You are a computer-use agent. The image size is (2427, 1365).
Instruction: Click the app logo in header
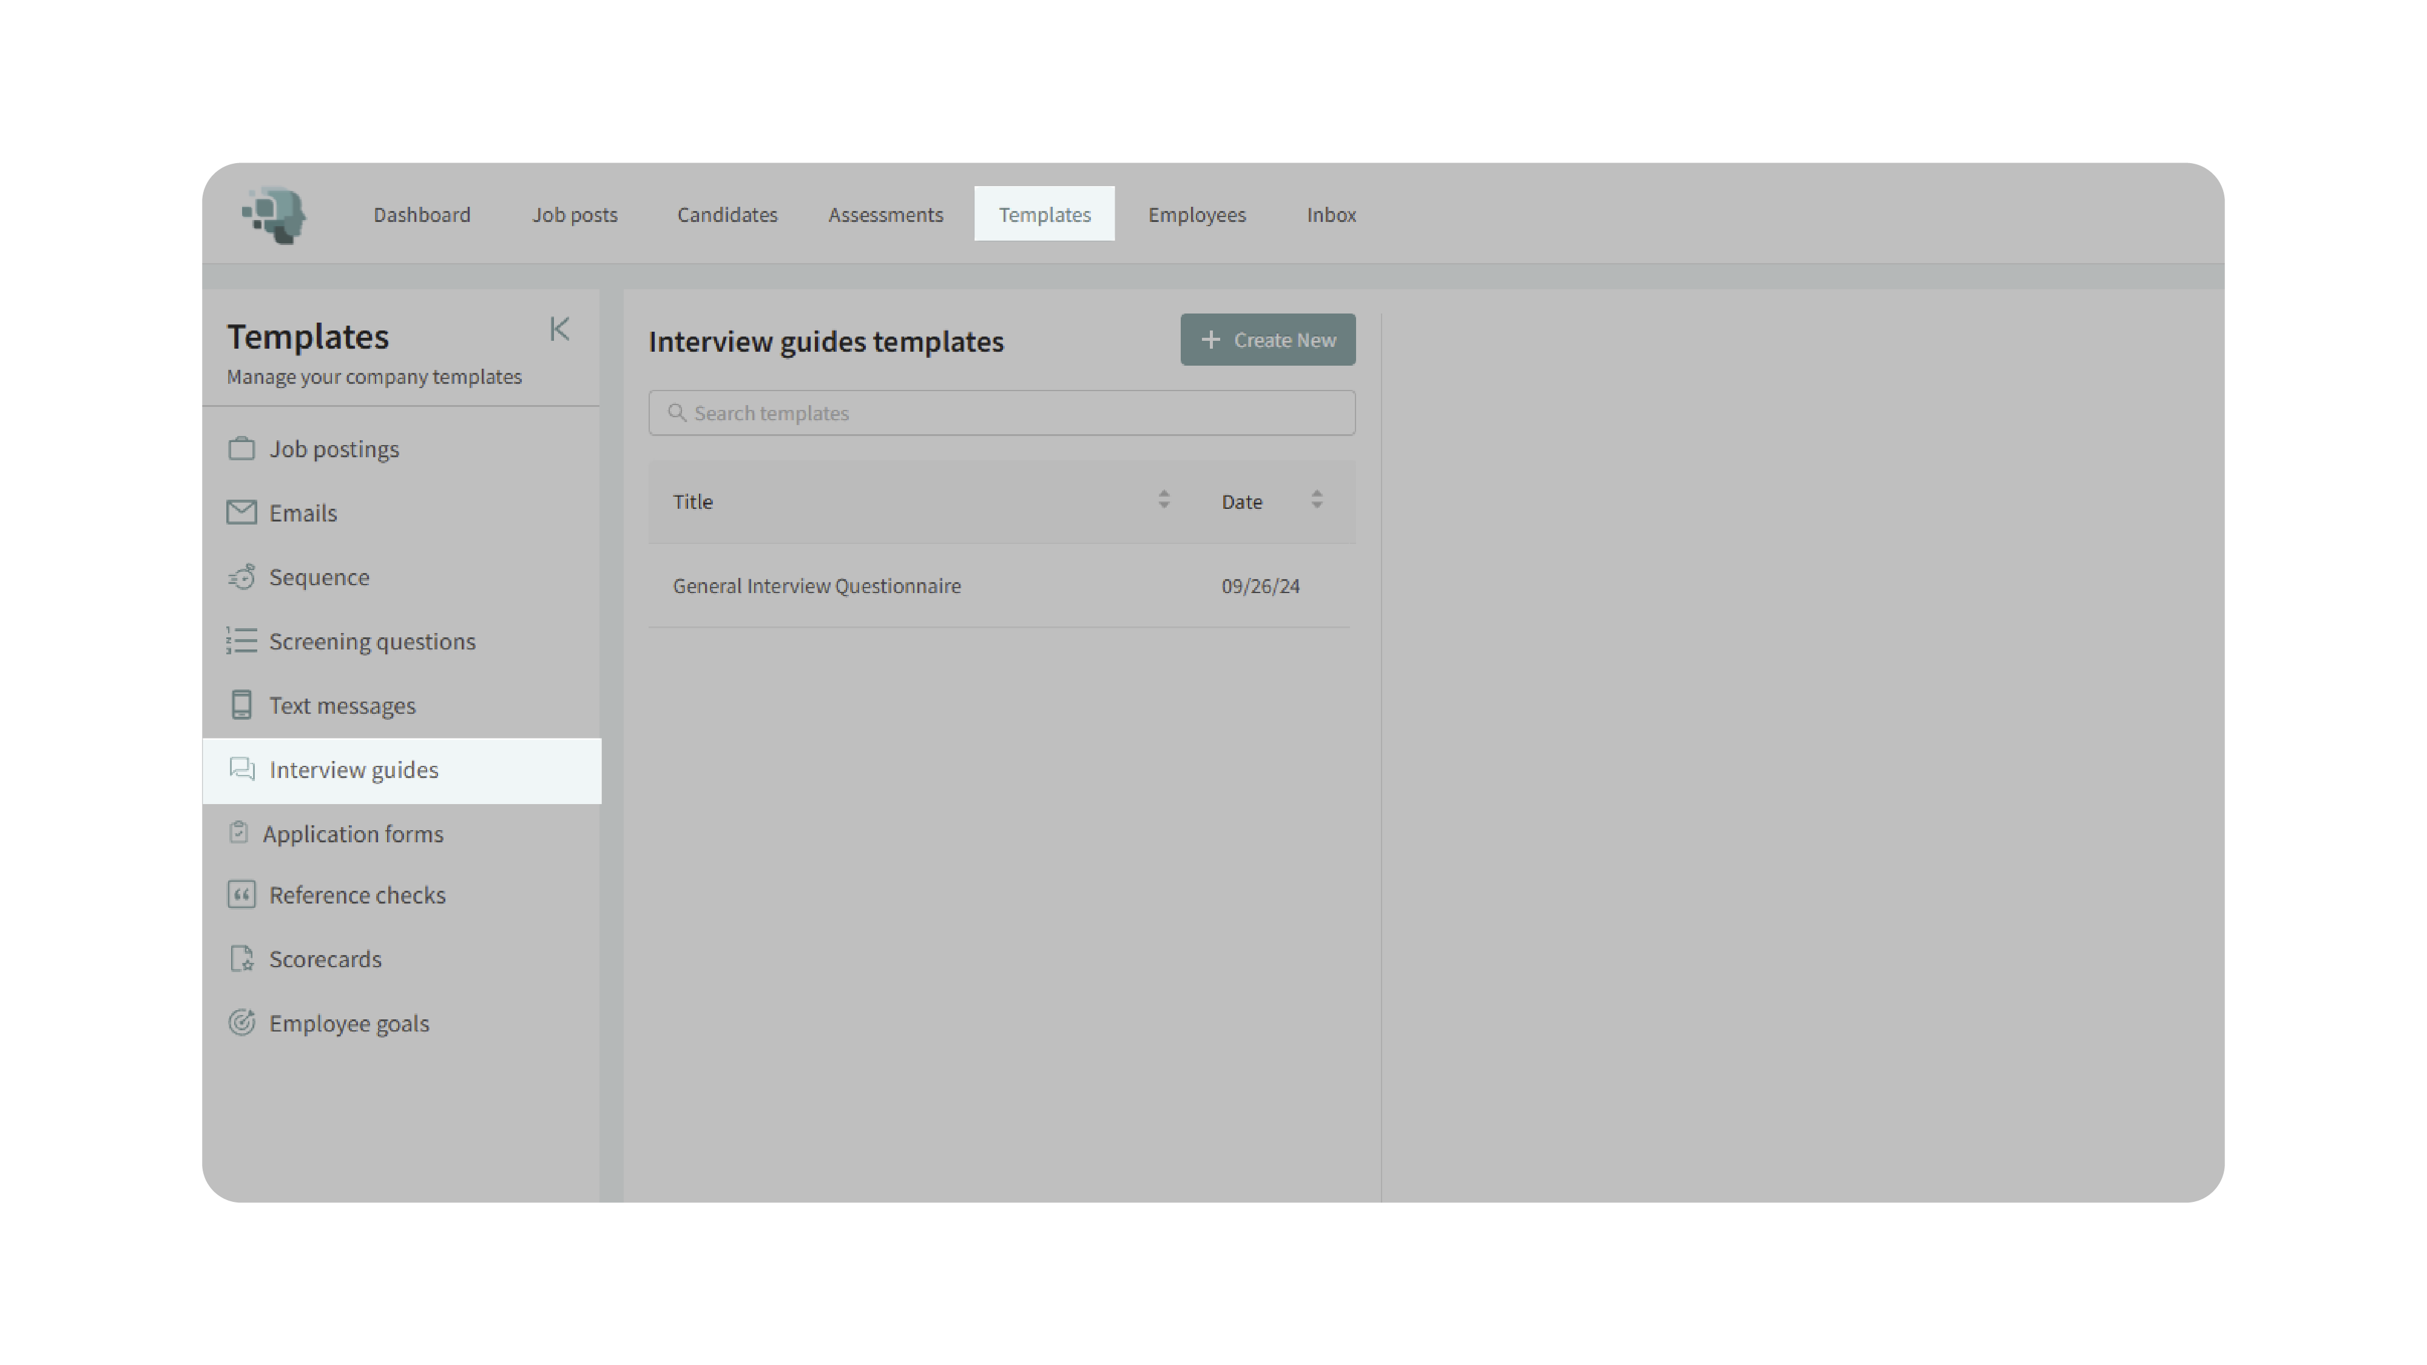tap(274, 215)
